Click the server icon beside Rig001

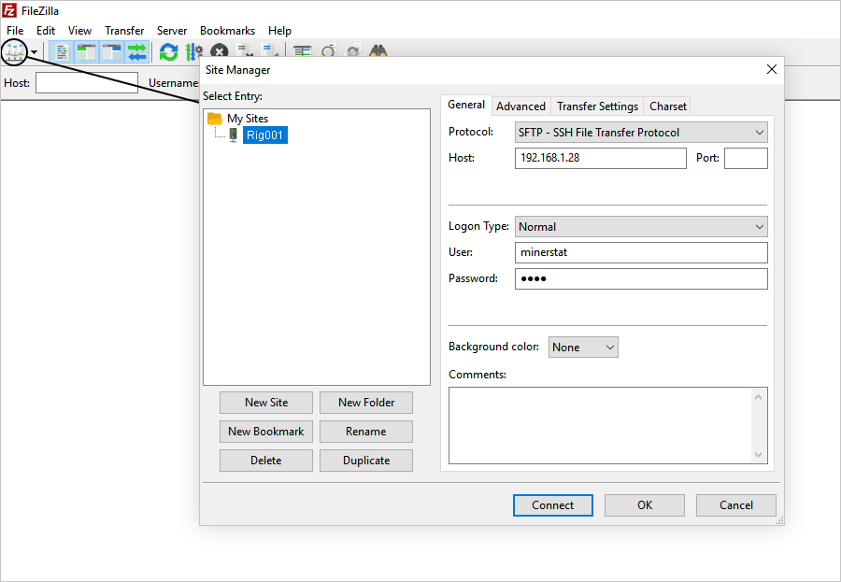click(234, 135)
